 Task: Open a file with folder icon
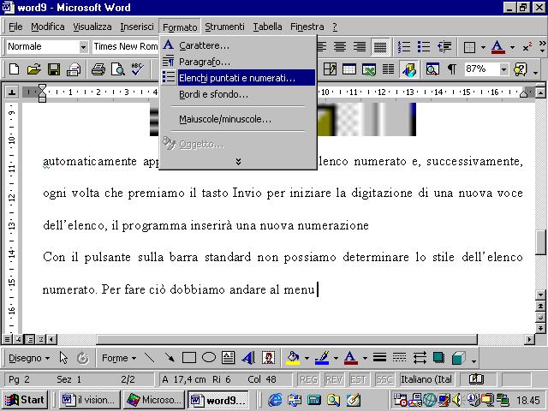33,69
